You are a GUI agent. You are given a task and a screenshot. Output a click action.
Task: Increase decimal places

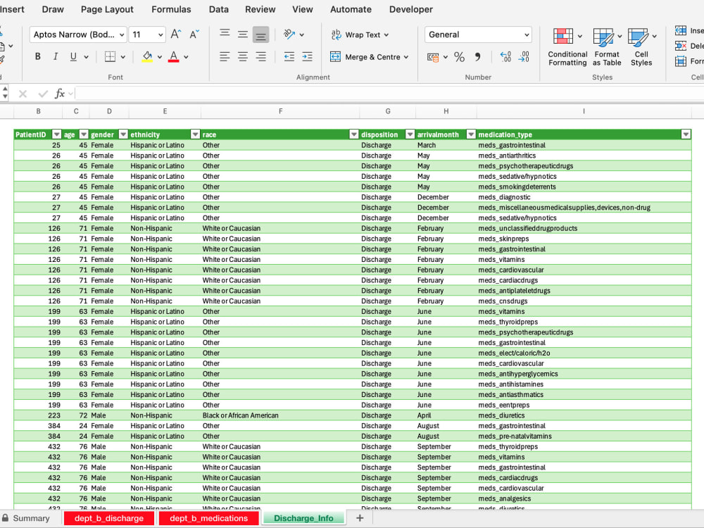(x=505, y=56)
